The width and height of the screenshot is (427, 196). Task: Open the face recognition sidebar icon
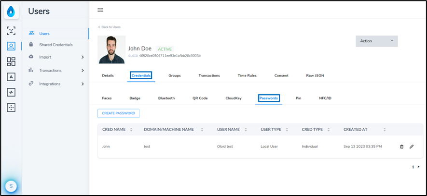(x=11, y=31)
